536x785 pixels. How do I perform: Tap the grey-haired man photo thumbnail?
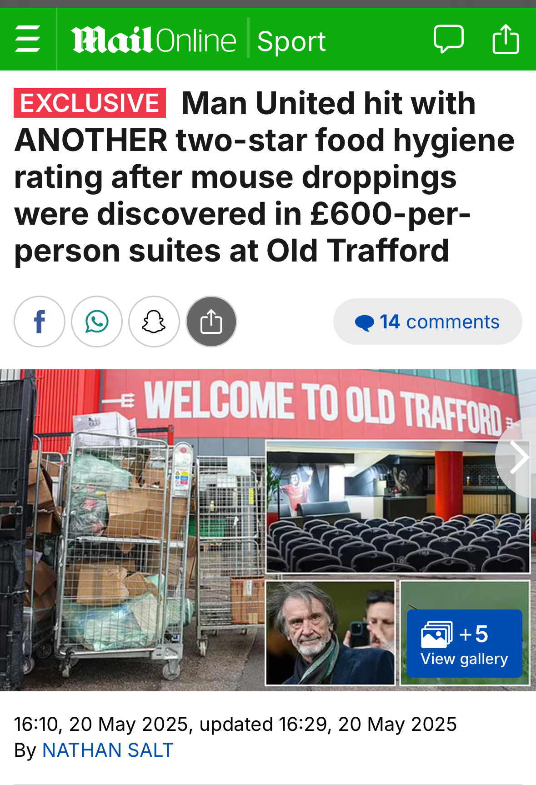point(330,633)
